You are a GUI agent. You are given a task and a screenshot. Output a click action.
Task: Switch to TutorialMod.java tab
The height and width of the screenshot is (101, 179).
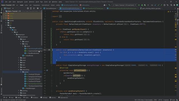(51, 8)
